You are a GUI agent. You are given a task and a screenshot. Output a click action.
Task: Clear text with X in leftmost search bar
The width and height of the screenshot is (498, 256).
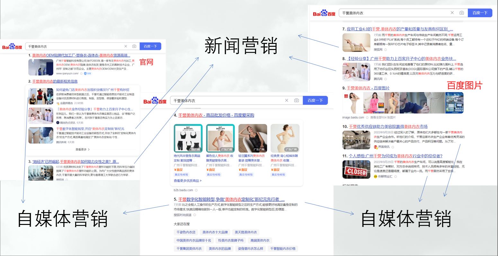pyautogui.click(x=126, y=46)
